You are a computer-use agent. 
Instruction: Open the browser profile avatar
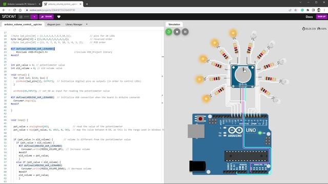(319, 10)
